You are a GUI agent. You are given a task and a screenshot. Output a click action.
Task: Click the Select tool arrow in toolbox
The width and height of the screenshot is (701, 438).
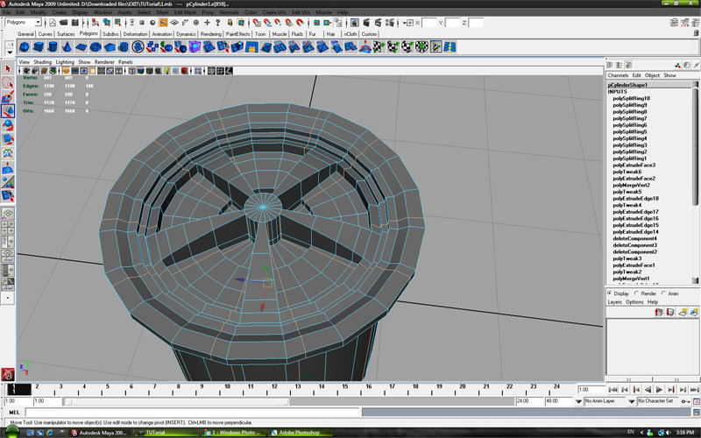tap(7, 68)
